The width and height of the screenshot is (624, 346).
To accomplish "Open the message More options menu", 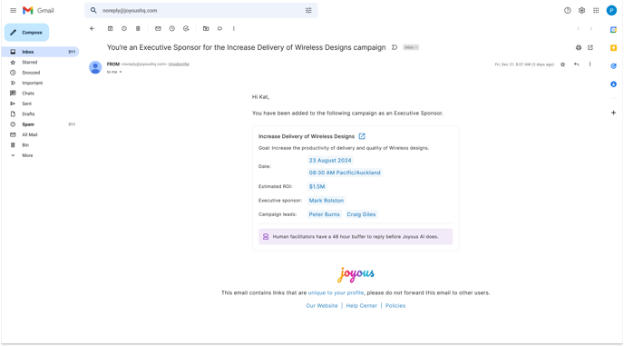I will click(590, 64).
